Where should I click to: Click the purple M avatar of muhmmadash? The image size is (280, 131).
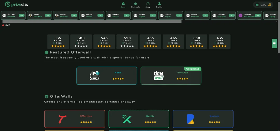[x=241, y=15]
